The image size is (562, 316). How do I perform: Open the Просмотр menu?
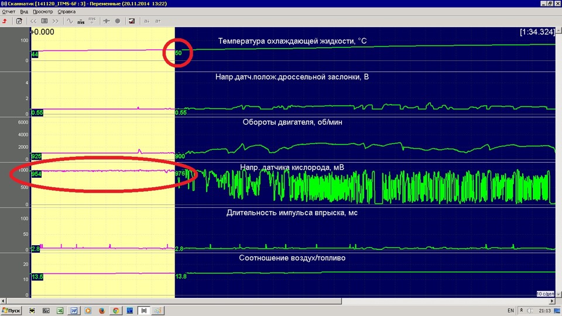(x=43, y=12)
